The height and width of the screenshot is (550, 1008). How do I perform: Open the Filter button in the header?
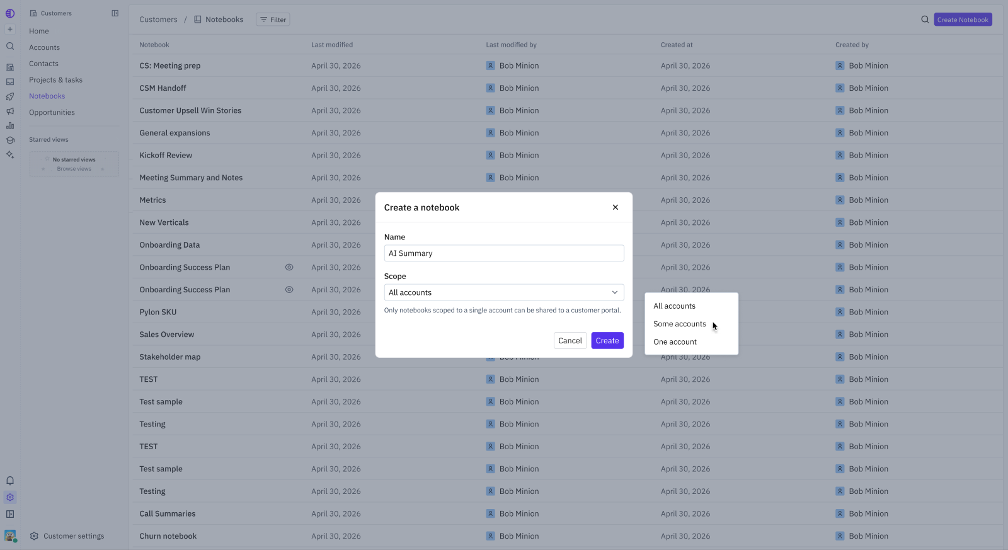click(273, 20)
